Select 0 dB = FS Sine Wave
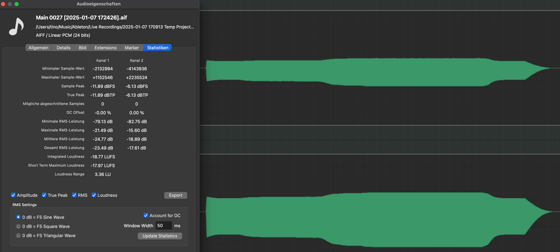Image resolution: width=560 pixels, height=252 pixels. (x=18, y=217)
